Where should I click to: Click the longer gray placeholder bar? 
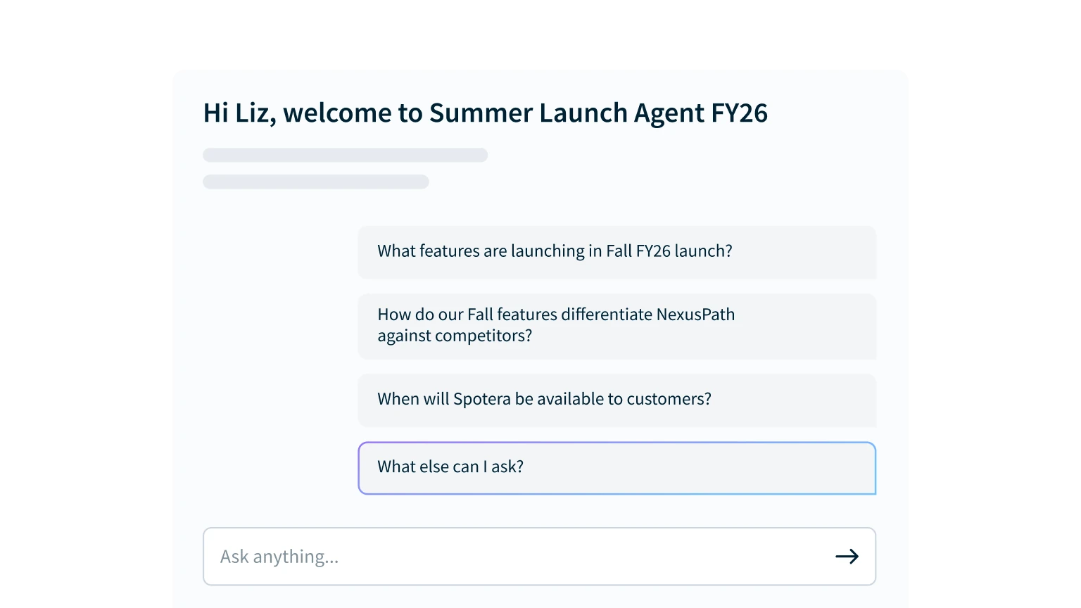click(x=345, y=155)
